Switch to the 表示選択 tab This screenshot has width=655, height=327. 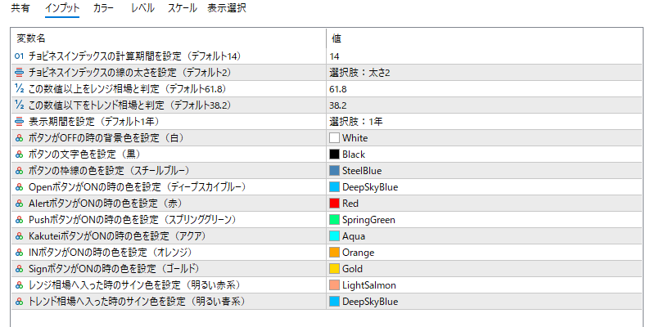click(227, 8)
